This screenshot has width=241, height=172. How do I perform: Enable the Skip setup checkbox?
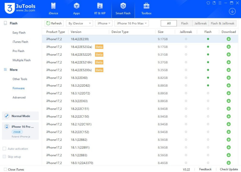click(5, 156)
